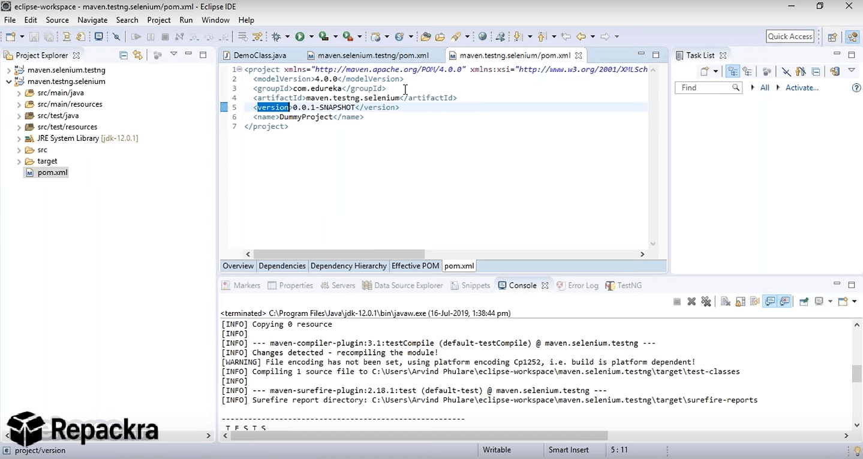This screenshot has width=863, height=459.
Task: Open the Run button dropdown arrow
Action: tap(311, 37)
